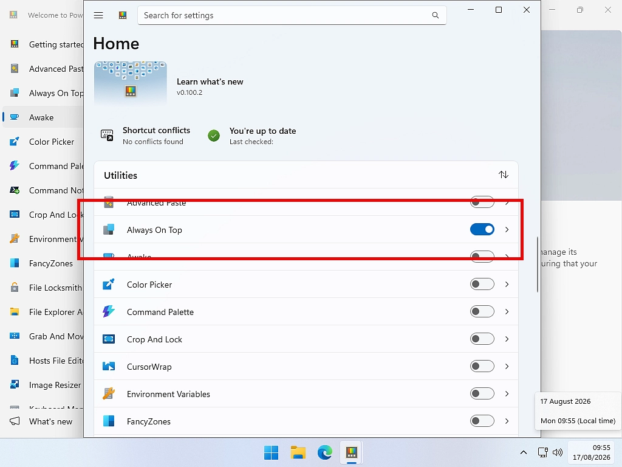
Task: Click the Crop And Lock utility icon
Action: 109,339
